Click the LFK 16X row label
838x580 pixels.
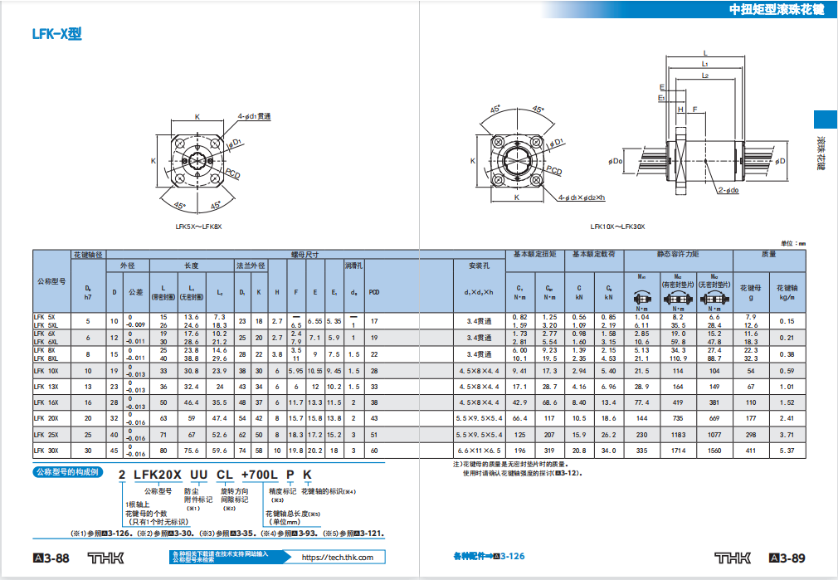point(46,403)
